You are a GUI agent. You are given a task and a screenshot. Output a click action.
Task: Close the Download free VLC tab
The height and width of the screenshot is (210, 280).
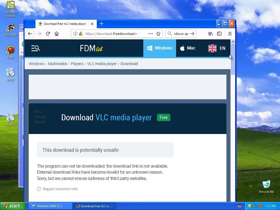(92, 24)
